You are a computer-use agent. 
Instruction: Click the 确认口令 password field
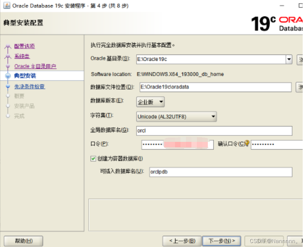(x=277, y=145)
